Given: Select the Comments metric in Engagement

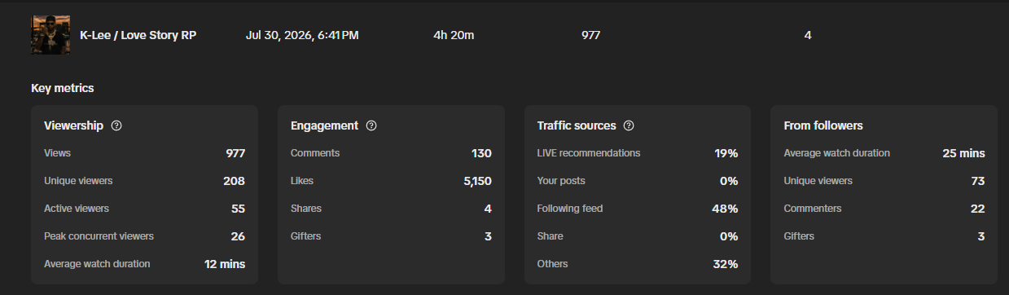Looking at the screenshot, I should 391,153.
